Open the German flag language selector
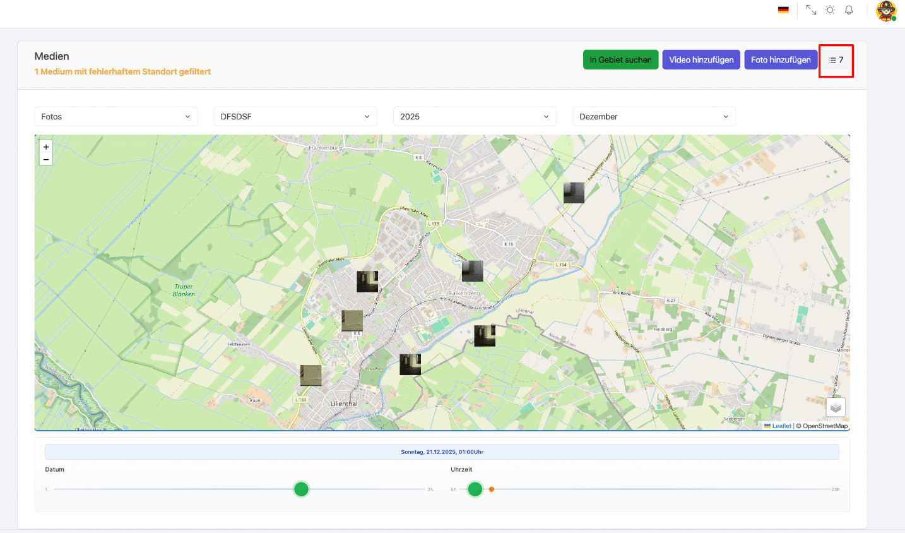 click(x=783, y=10)
